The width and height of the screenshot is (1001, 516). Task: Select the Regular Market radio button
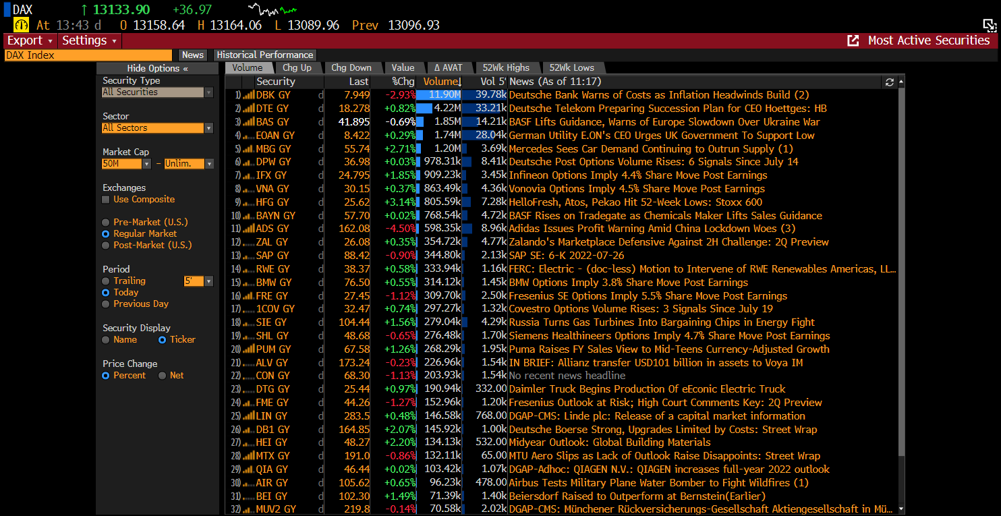tap(105, 234)
